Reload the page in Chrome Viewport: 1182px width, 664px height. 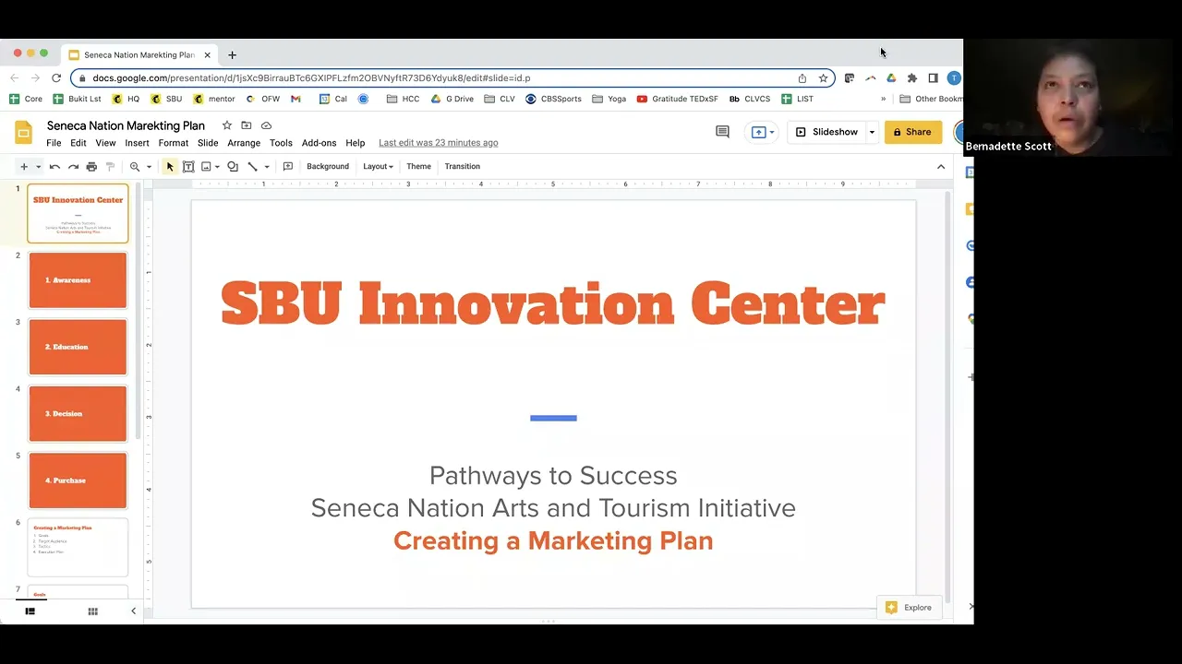pos(56,78)
